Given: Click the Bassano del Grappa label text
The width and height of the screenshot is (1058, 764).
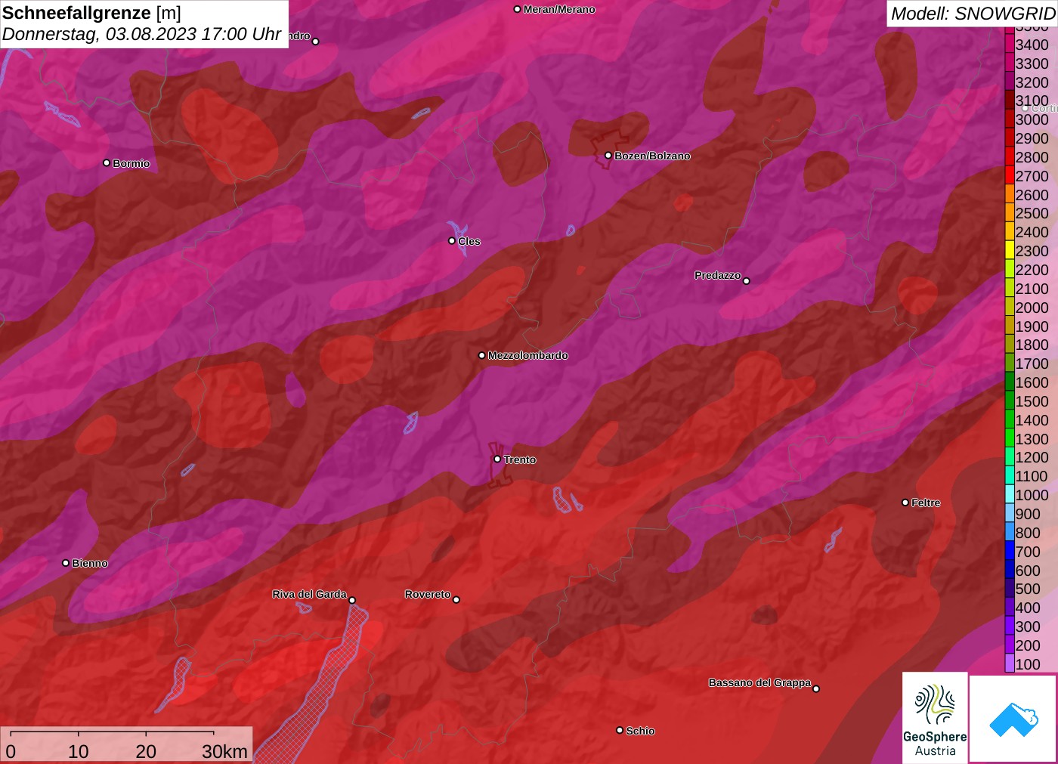Looking at the screenshot, I should pos(759,682).
